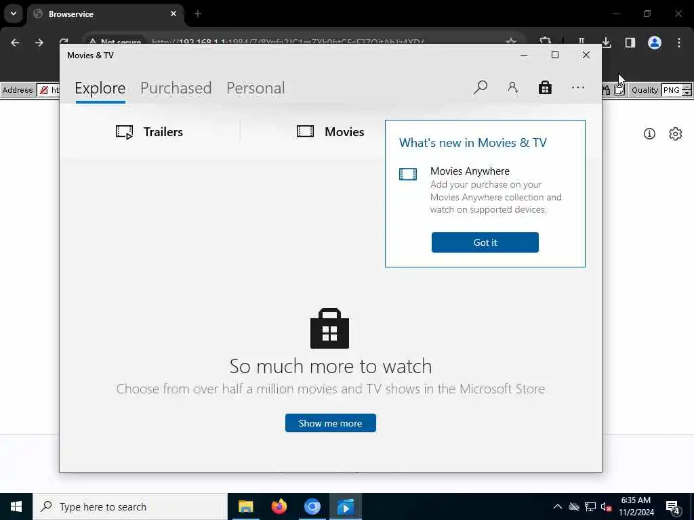The height and width of the screenshot is (520, 694).
Task: Select the Trailers category
Action: [149, 132]
